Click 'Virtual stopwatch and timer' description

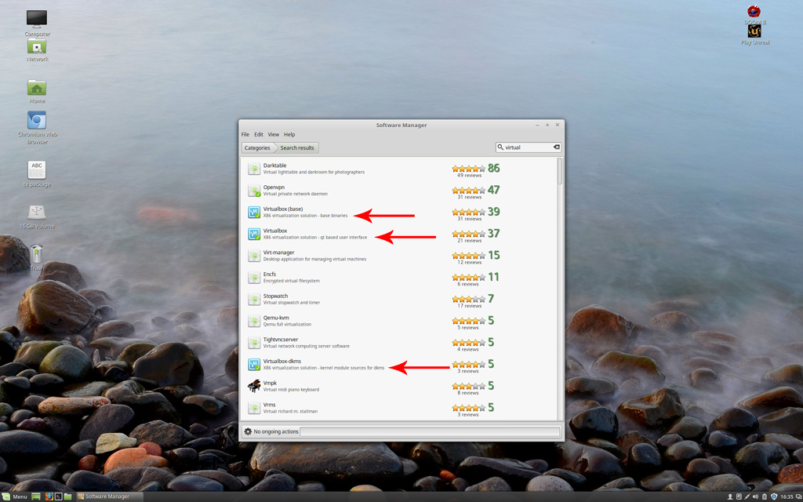292,303
